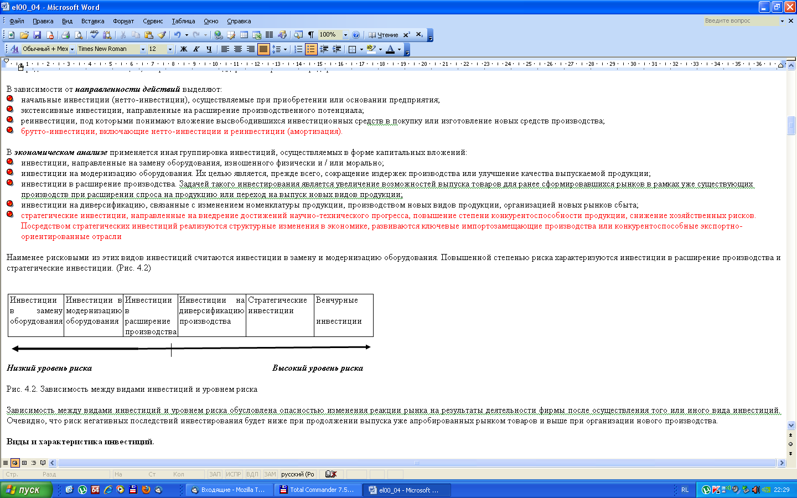Screen dimensions: 797x498
Task: Insert a hyperlink from the toolbar
Action: coord(218,35)
